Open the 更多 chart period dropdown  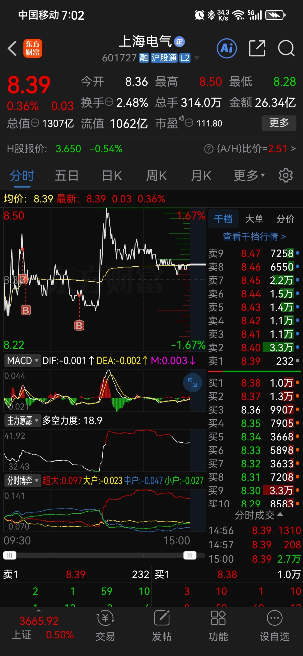249,175
